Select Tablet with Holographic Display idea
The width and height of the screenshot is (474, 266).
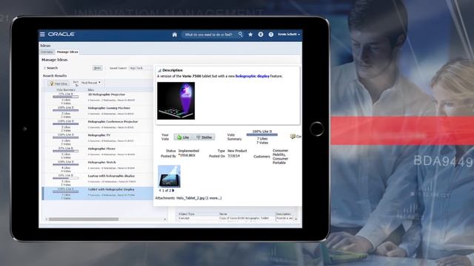point(111,189)
